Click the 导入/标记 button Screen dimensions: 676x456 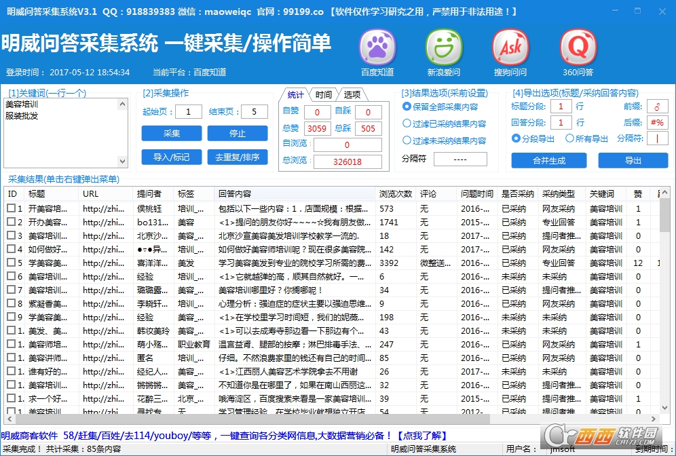click(172, 157)
